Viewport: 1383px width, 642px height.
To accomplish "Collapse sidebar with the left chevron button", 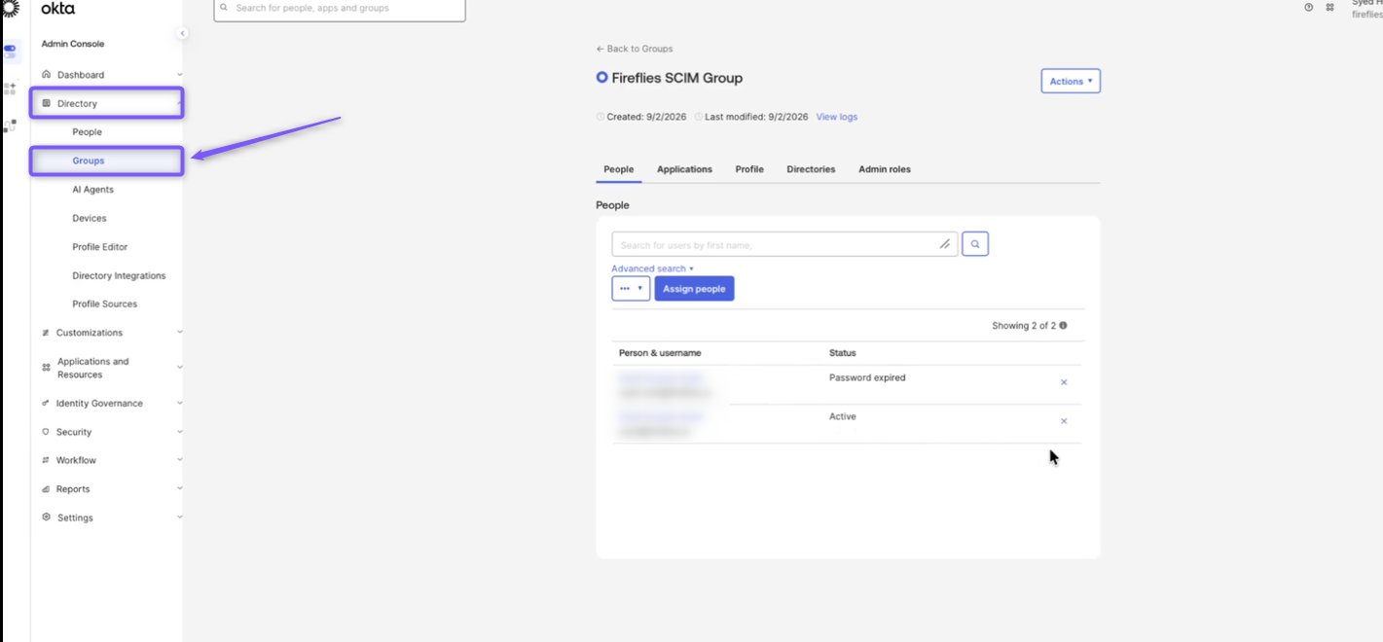I will pos(182,33).
